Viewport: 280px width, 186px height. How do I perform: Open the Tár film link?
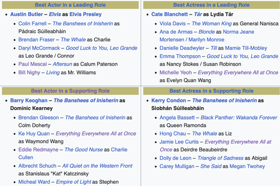198,14
